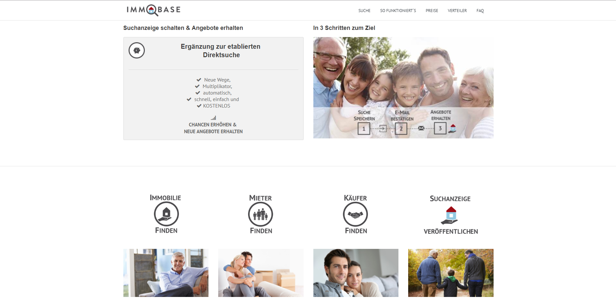Click the Suchanzeige veröffentlichen heading link

click(x=450, y=215)
